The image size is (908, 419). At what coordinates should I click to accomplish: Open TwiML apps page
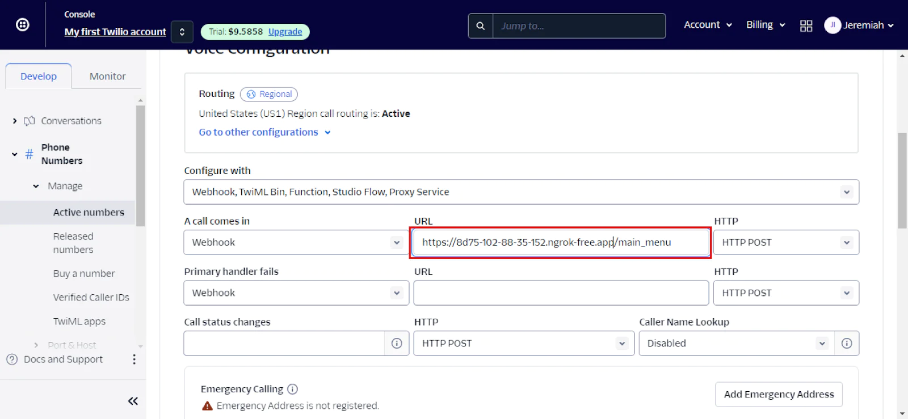pyautogui.click(x=79, y=321)
